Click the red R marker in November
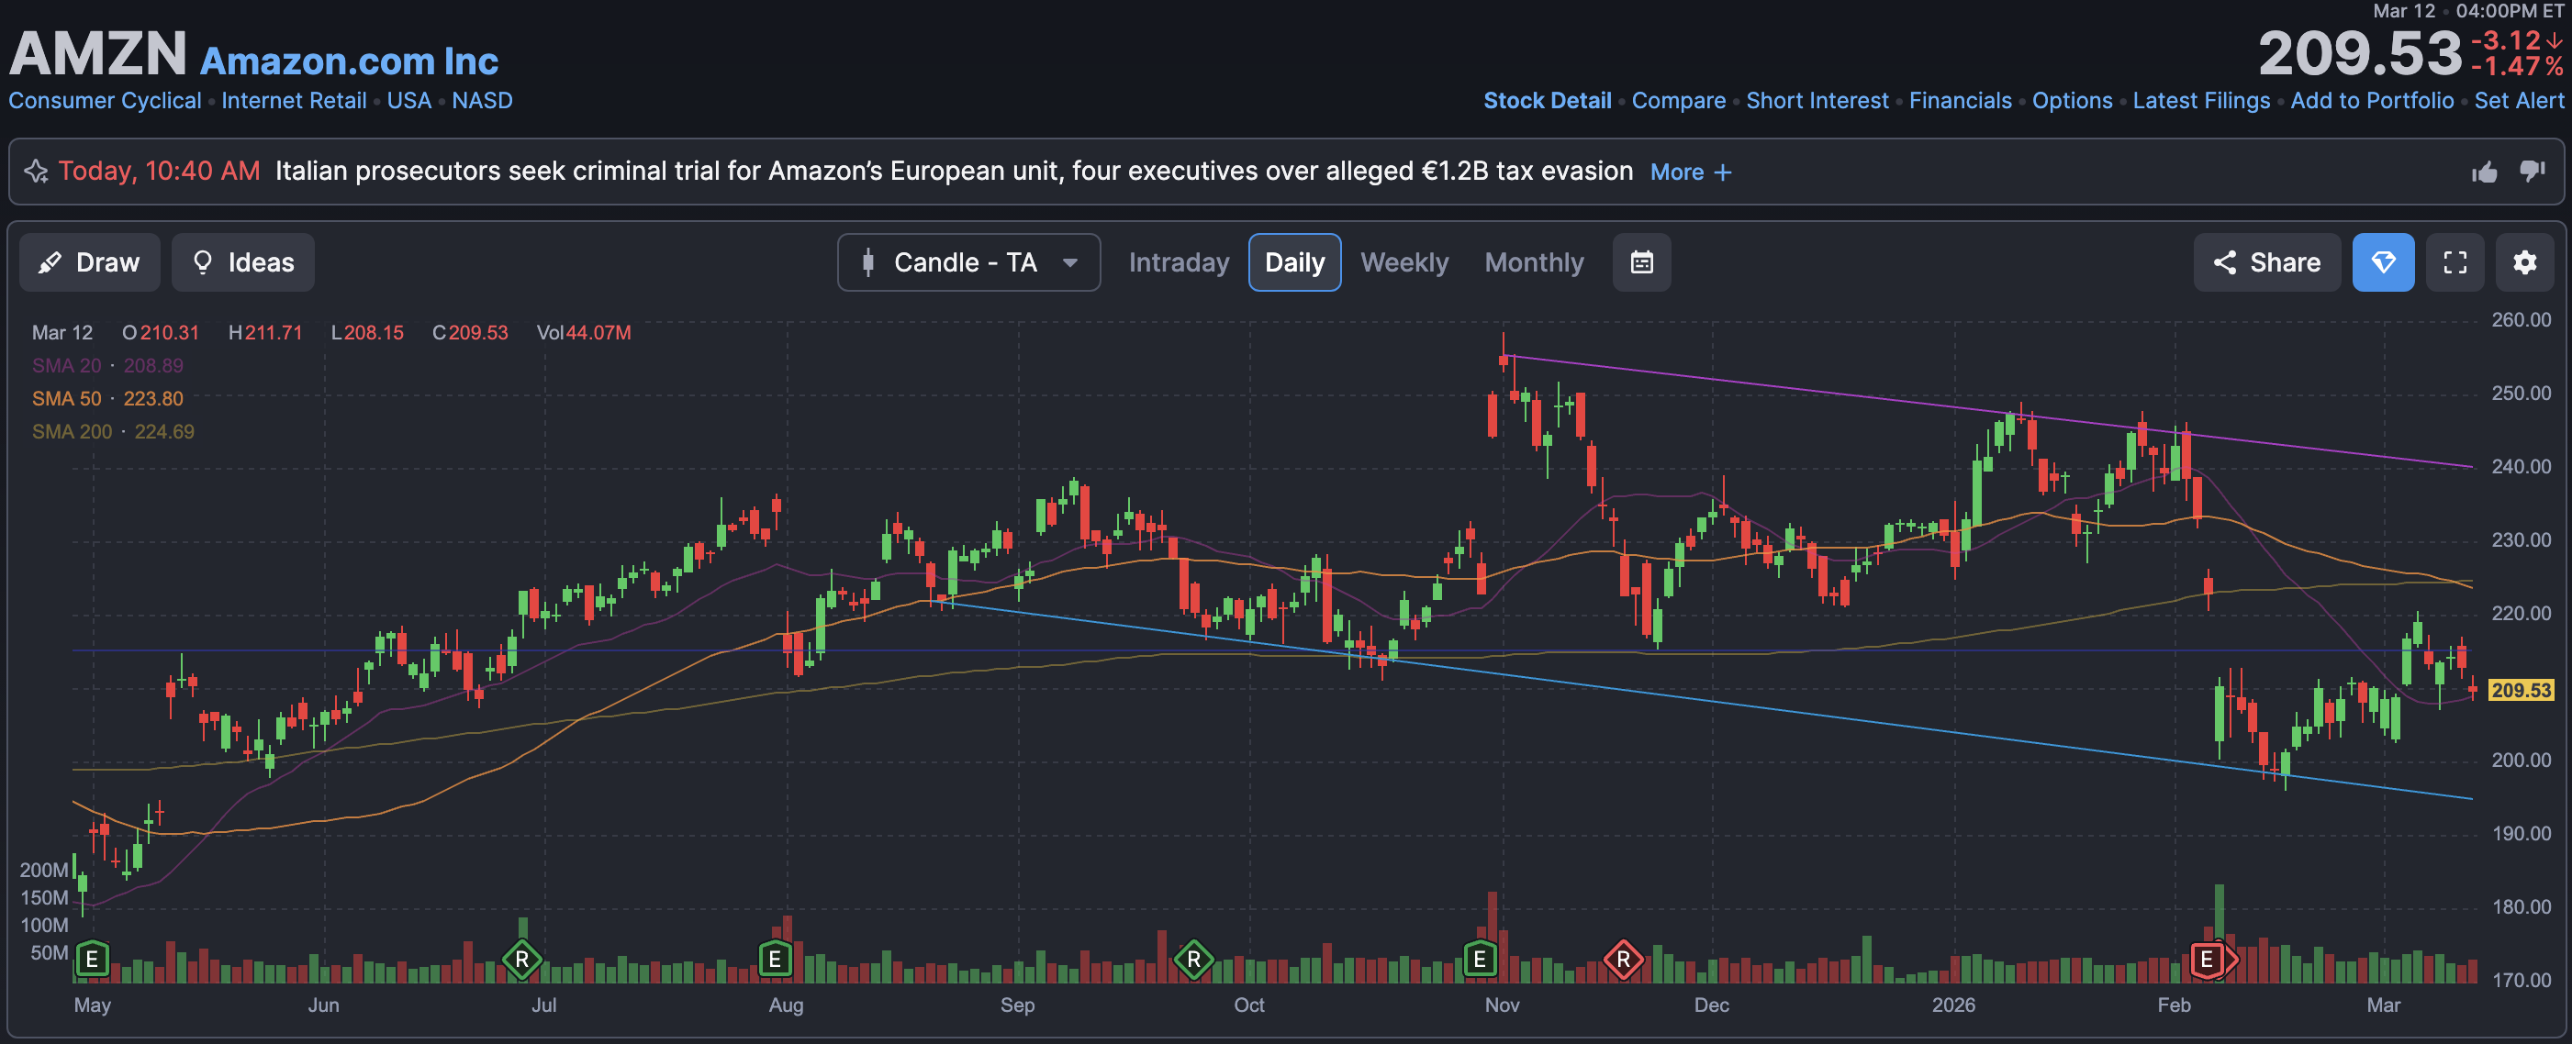This screenshot has width=2572, height=1044. tap(1623, 961)
